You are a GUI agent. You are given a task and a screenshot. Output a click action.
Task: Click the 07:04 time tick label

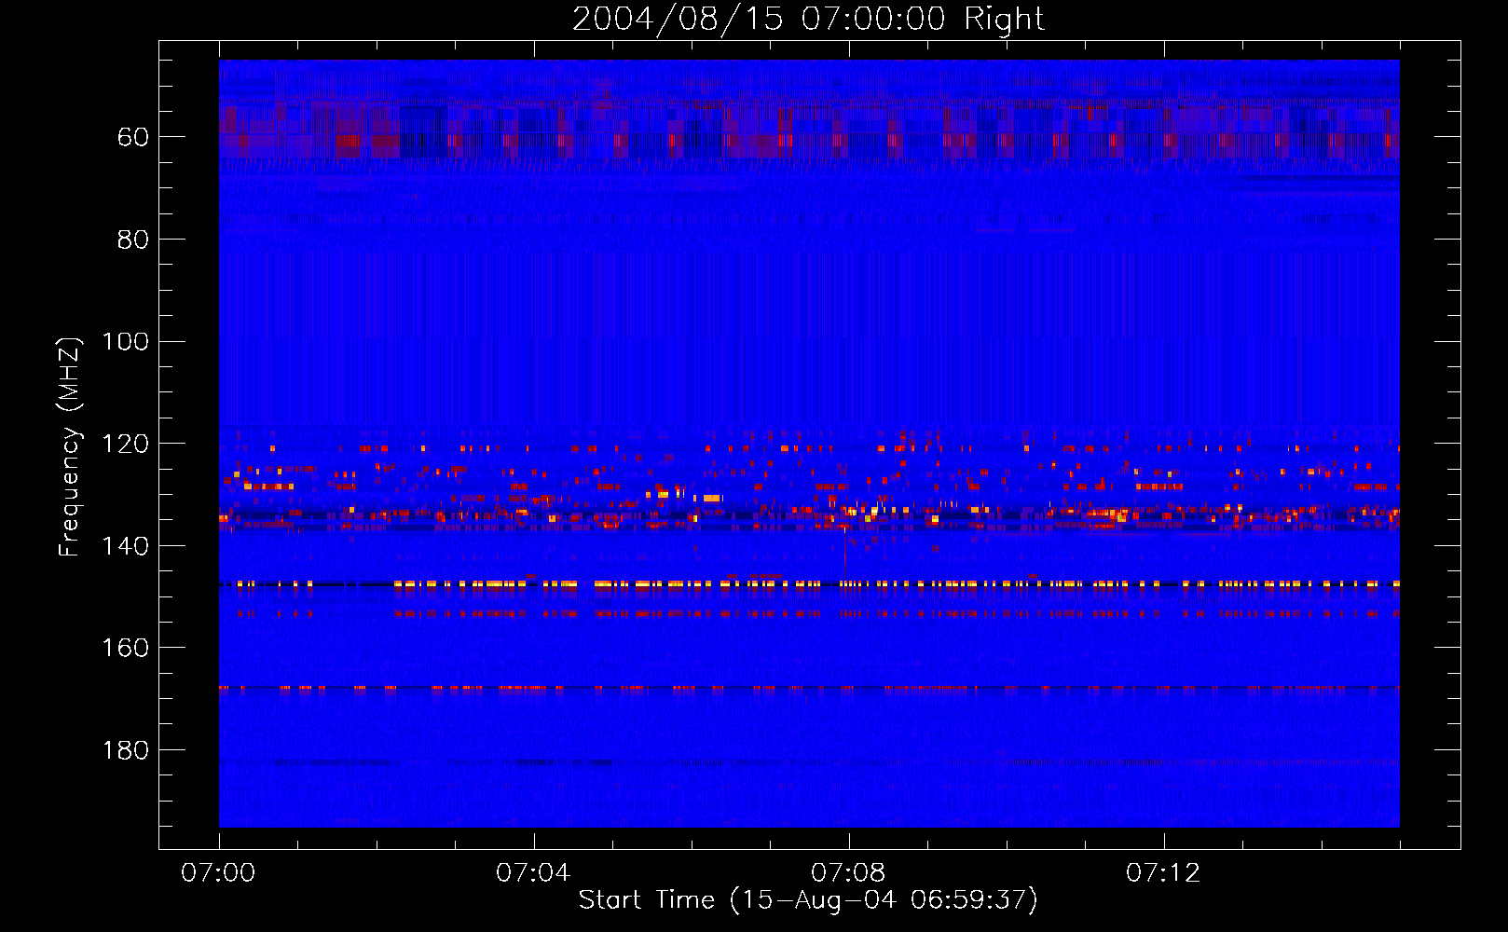pyautogui.click(x=533, y=873)
